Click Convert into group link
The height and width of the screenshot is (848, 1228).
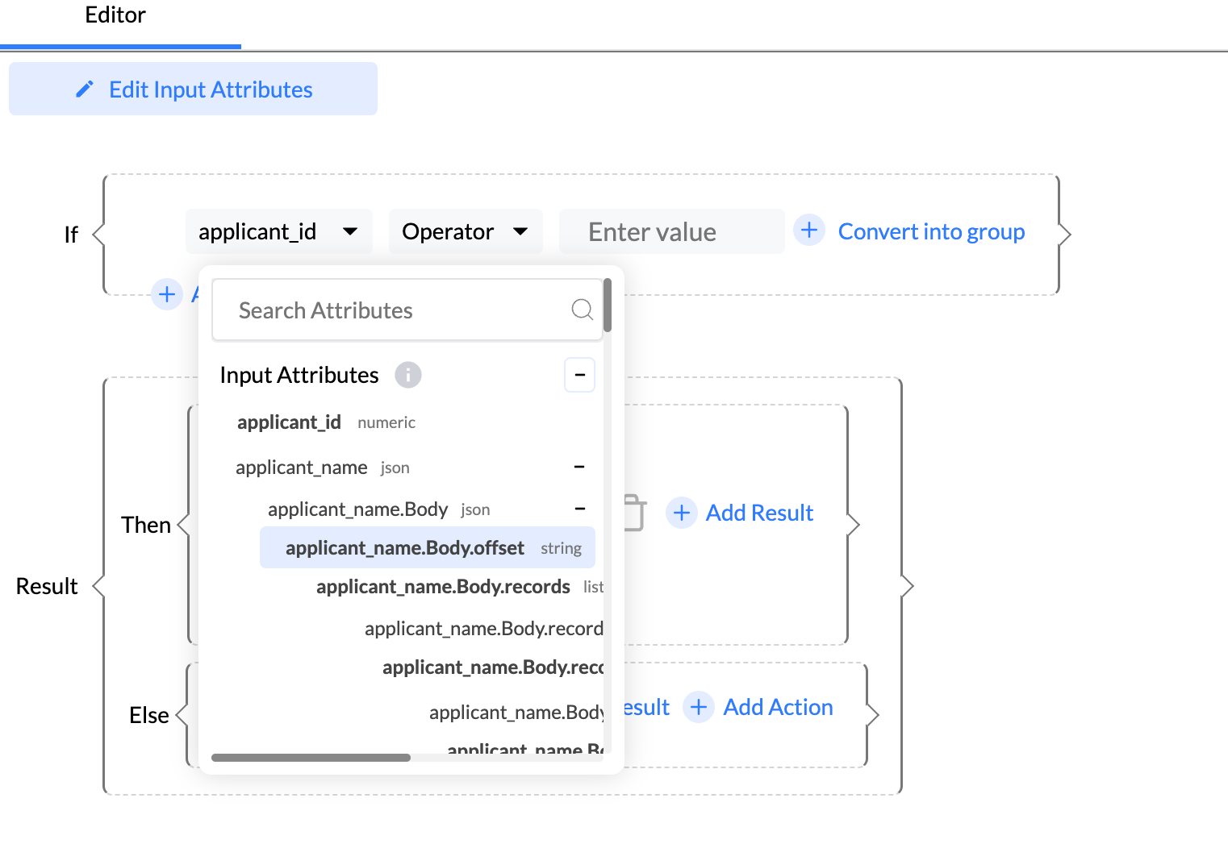click(931, 232)
